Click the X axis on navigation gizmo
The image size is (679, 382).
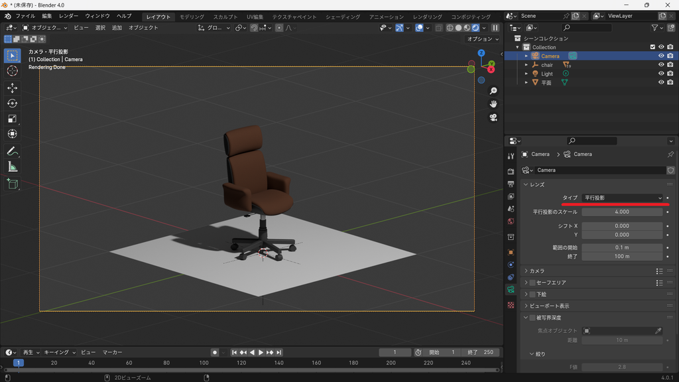click(x=491, y=69)
